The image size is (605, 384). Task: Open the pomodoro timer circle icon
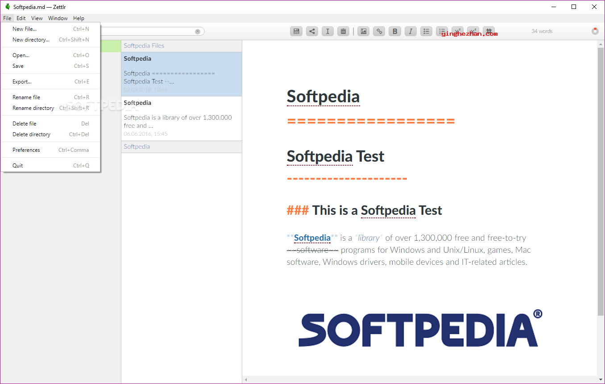[x=595, y=31]
